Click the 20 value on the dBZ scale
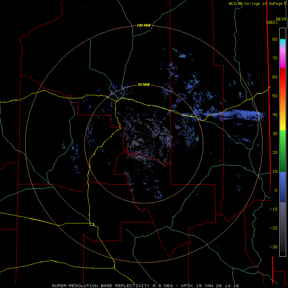The image size is (288, 288). tap(275, 153)
